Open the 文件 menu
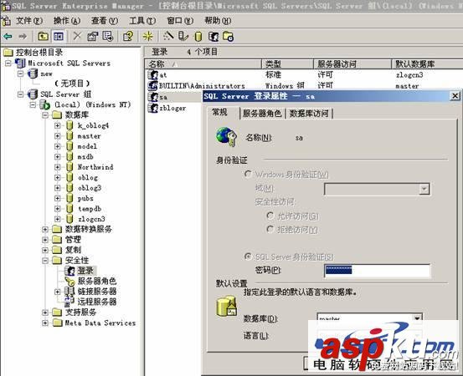Viewport: 463px width, 376px height. coord(29,21)
